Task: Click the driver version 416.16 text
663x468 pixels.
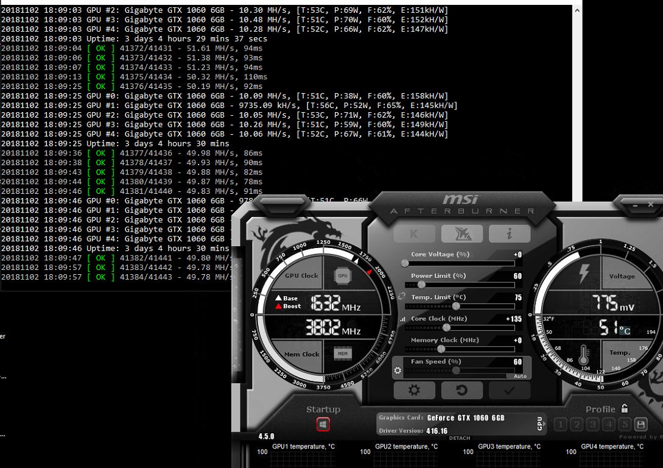Action: click(x=437, y=431)
